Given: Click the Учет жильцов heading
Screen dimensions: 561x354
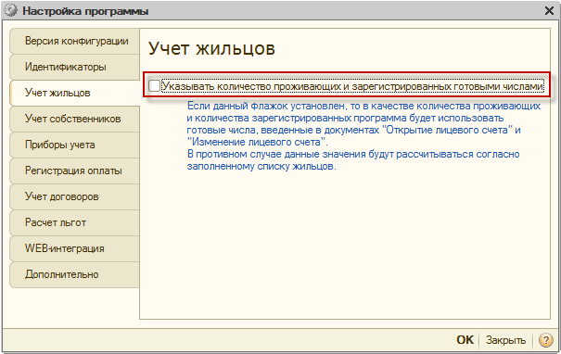Looking at the screenshot, I should (x=211, y=48).
